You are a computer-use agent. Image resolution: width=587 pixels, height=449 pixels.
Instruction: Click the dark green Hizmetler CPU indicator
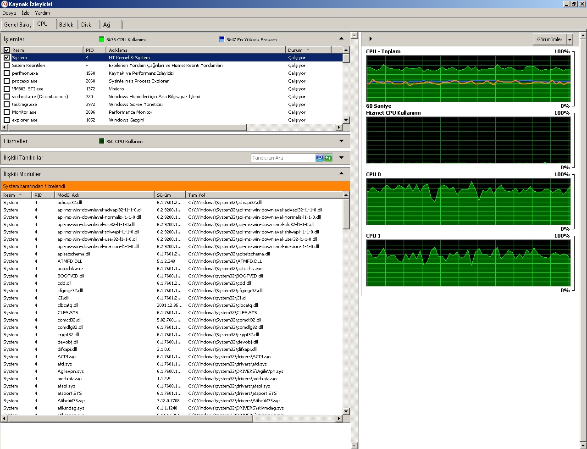click(x=102, y=141)
